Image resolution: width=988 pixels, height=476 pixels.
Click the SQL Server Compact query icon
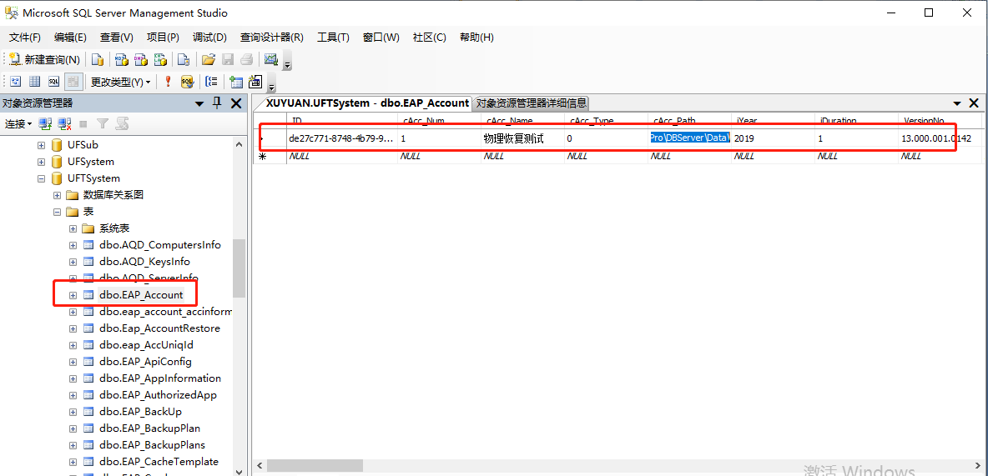184,60
